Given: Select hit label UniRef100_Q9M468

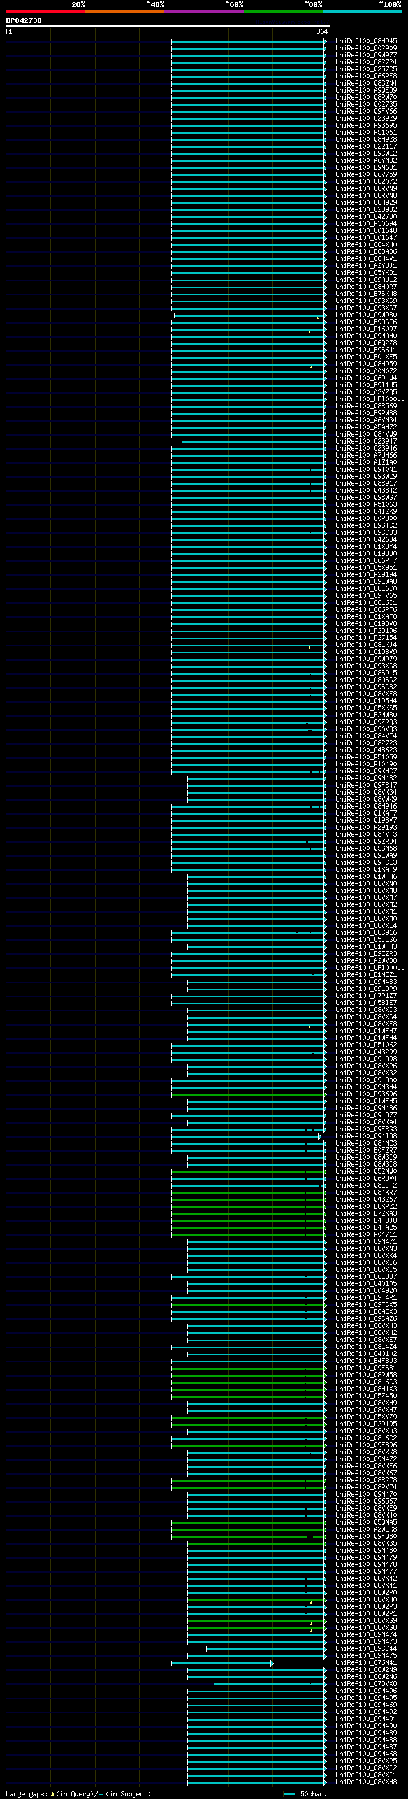Looking at the screenshot, I should coord(366,1754).
